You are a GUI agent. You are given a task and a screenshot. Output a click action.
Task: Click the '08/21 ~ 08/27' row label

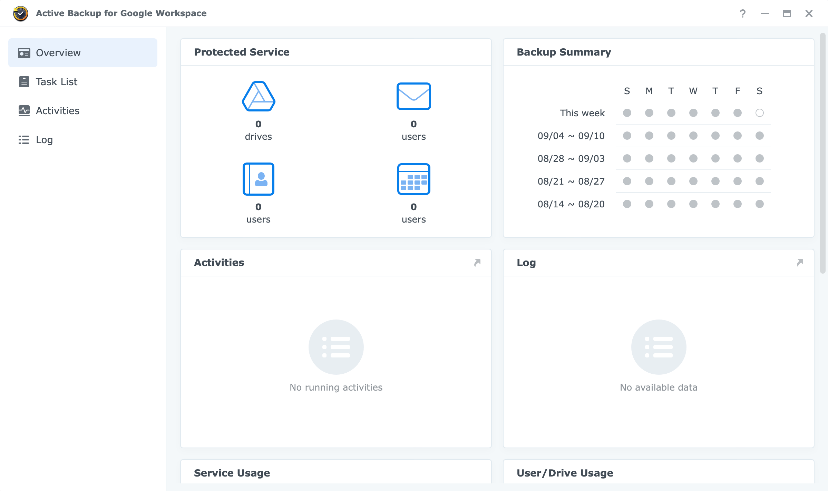[x=571, y=181]
